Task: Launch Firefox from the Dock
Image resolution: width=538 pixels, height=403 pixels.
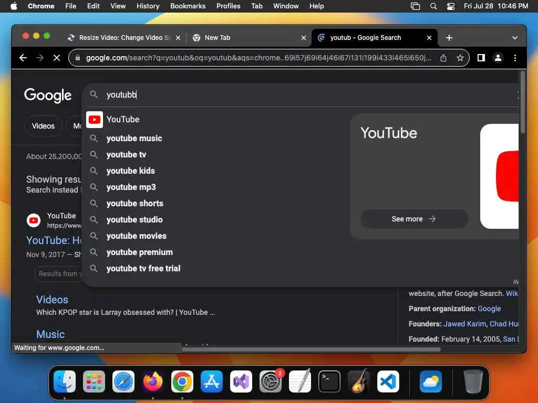Action: point(153,381)
